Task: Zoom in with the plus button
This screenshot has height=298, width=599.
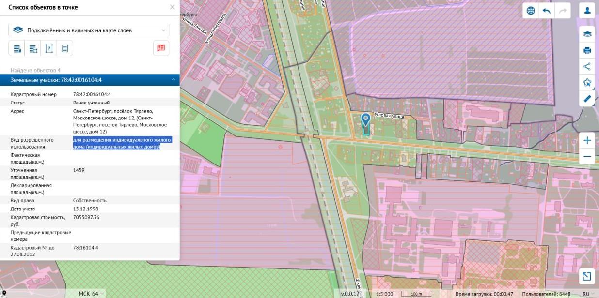Action: (x=587, y=141)
